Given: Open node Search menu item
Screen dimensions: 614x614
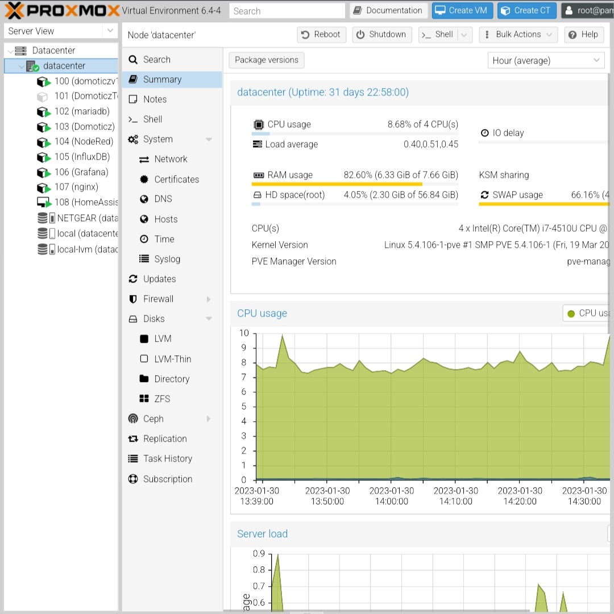Looking at the screenshot, I should 172,60.
